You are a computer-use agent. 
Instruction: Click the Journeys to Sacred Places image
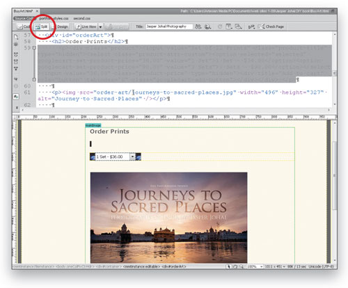click(168, 218)
